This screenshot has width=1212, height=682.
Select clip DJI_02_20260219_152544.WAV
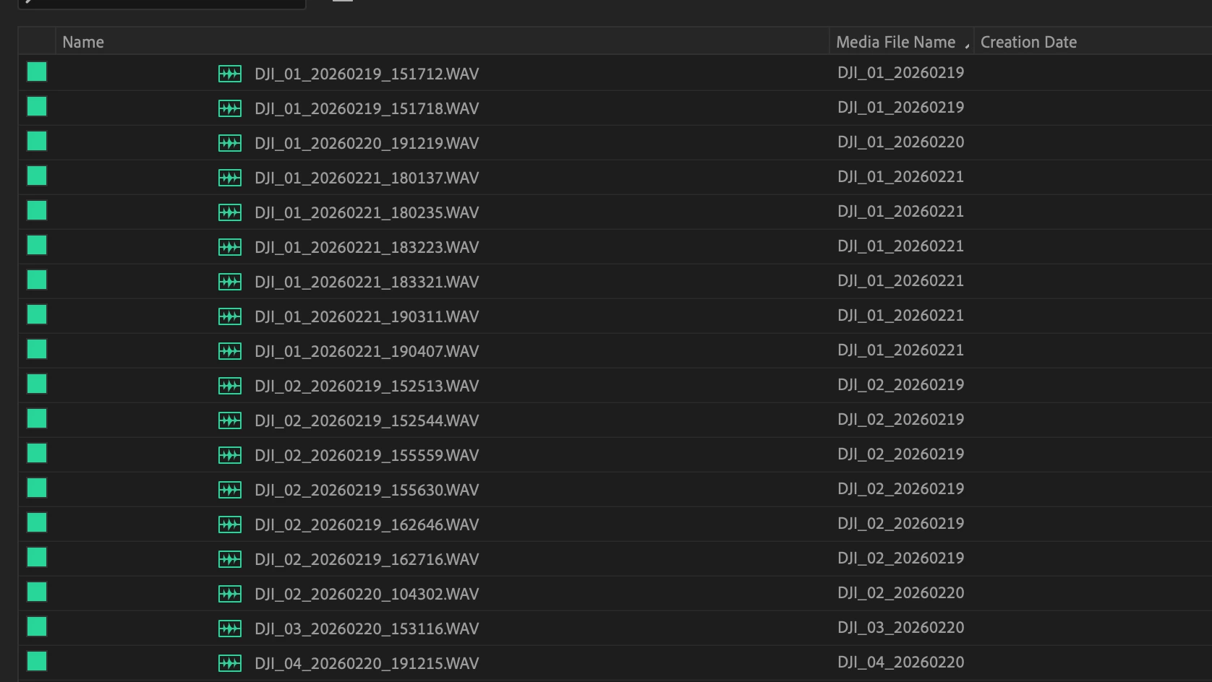tap(367, 420)
